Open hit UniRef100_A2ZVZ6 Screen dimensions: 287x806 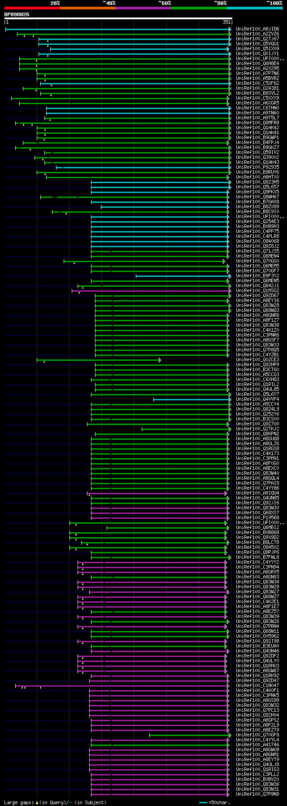pyautogui.click(x=257, y=34)
